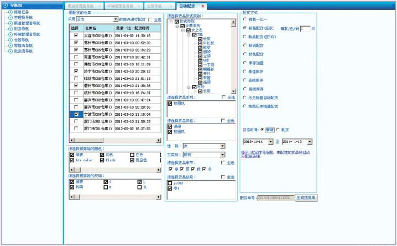
Task: Uncheck the 乳白色 color checkbox
Action: (x=132, y=160)
